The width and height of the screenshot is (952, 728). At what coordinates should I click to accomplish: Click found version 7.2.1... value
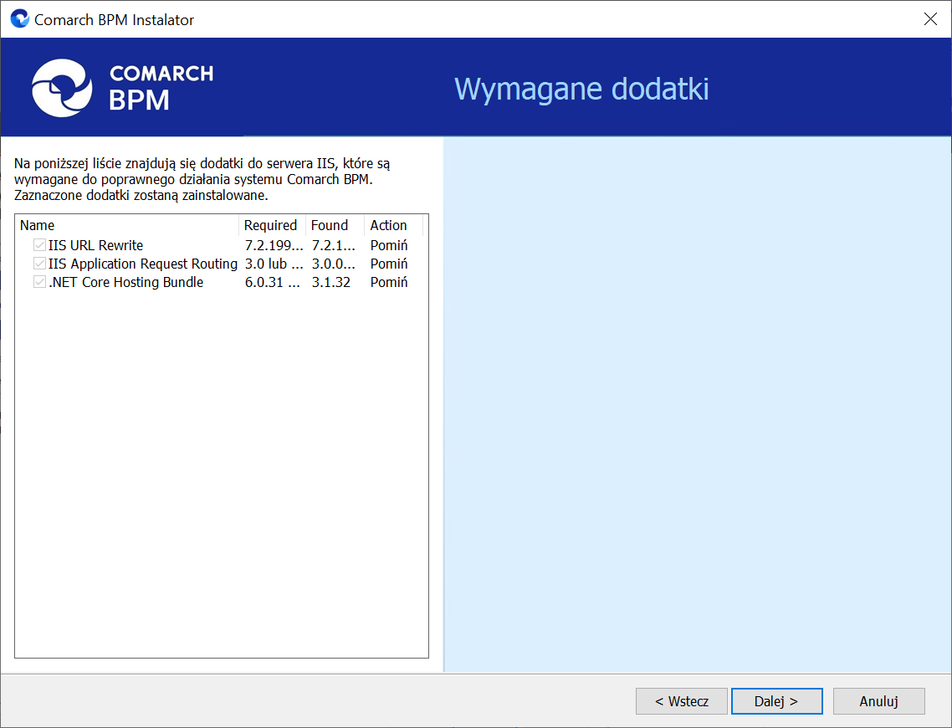pyautogui.click(x=333, y=245)
